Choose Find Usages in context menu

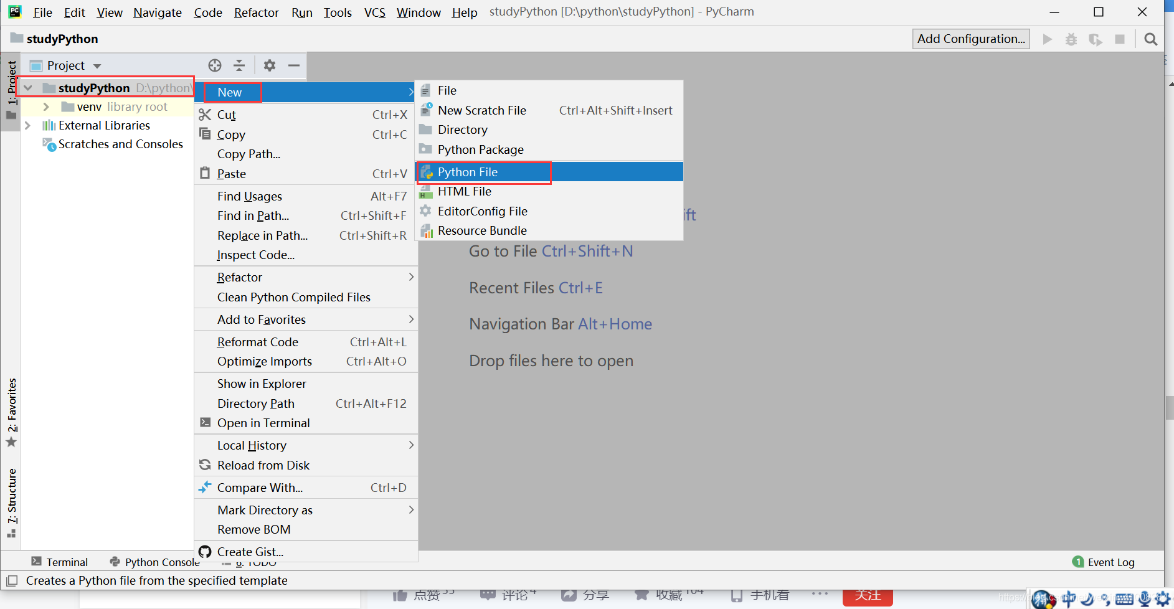306,196
